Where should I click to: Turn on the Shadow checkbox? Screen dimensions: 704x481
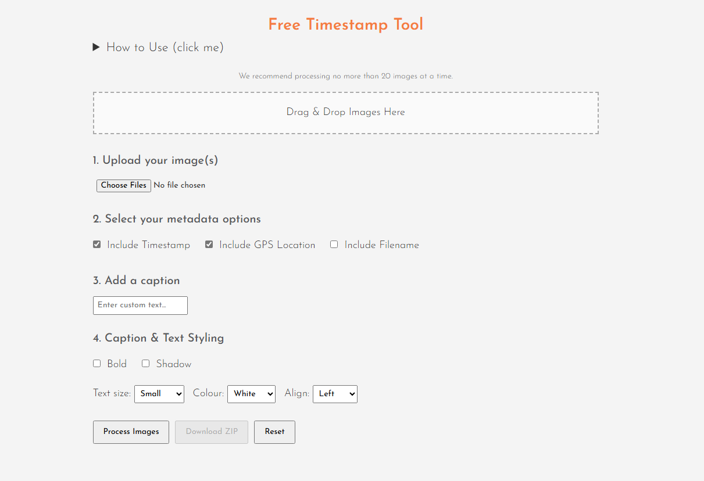tap(146, 364)
